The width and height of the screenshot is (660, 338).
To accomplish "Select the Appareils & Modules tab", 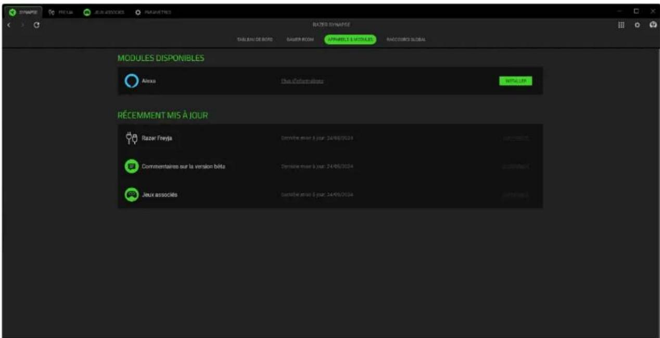I will (x=350, y=40).
